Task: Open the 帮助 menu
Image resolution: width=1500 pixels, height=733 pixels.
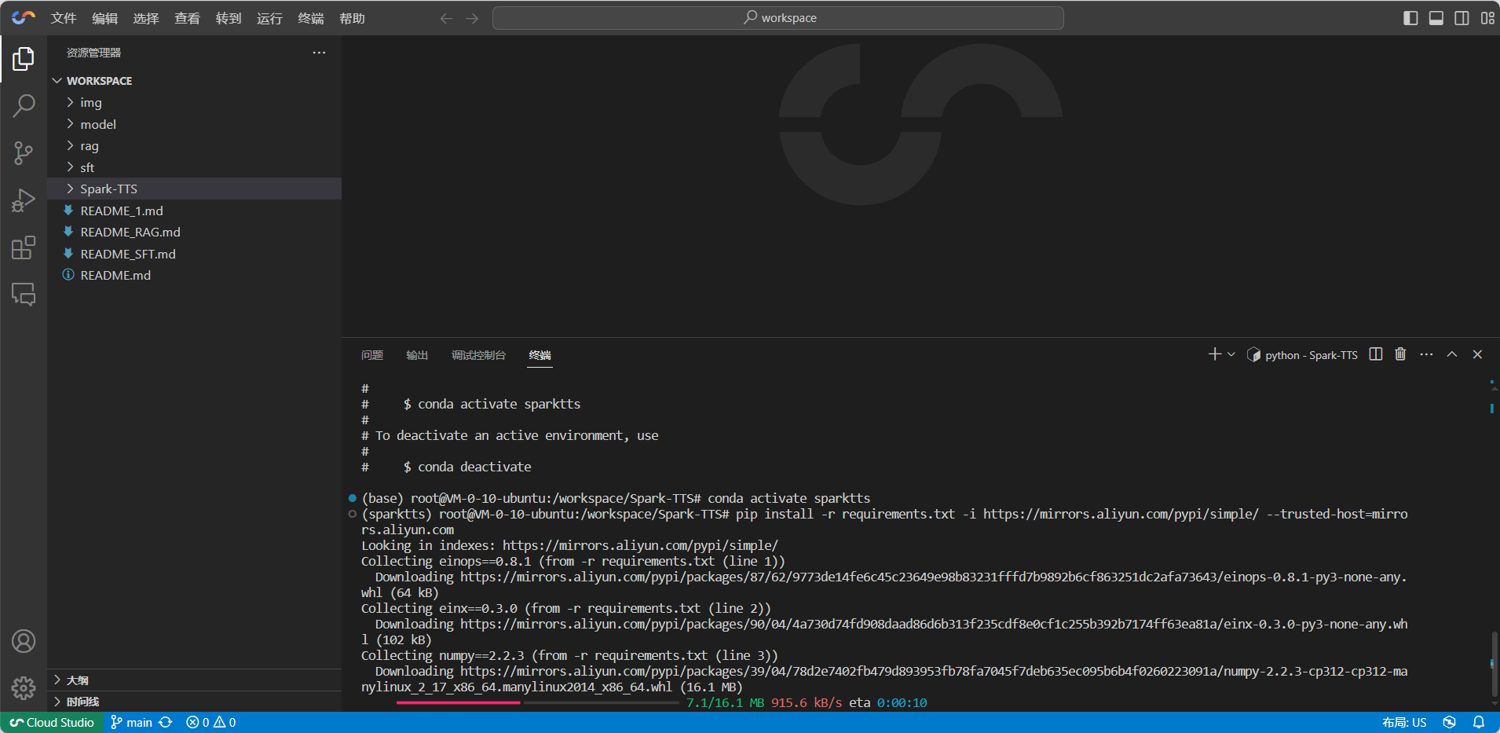Action: point(352,18)
